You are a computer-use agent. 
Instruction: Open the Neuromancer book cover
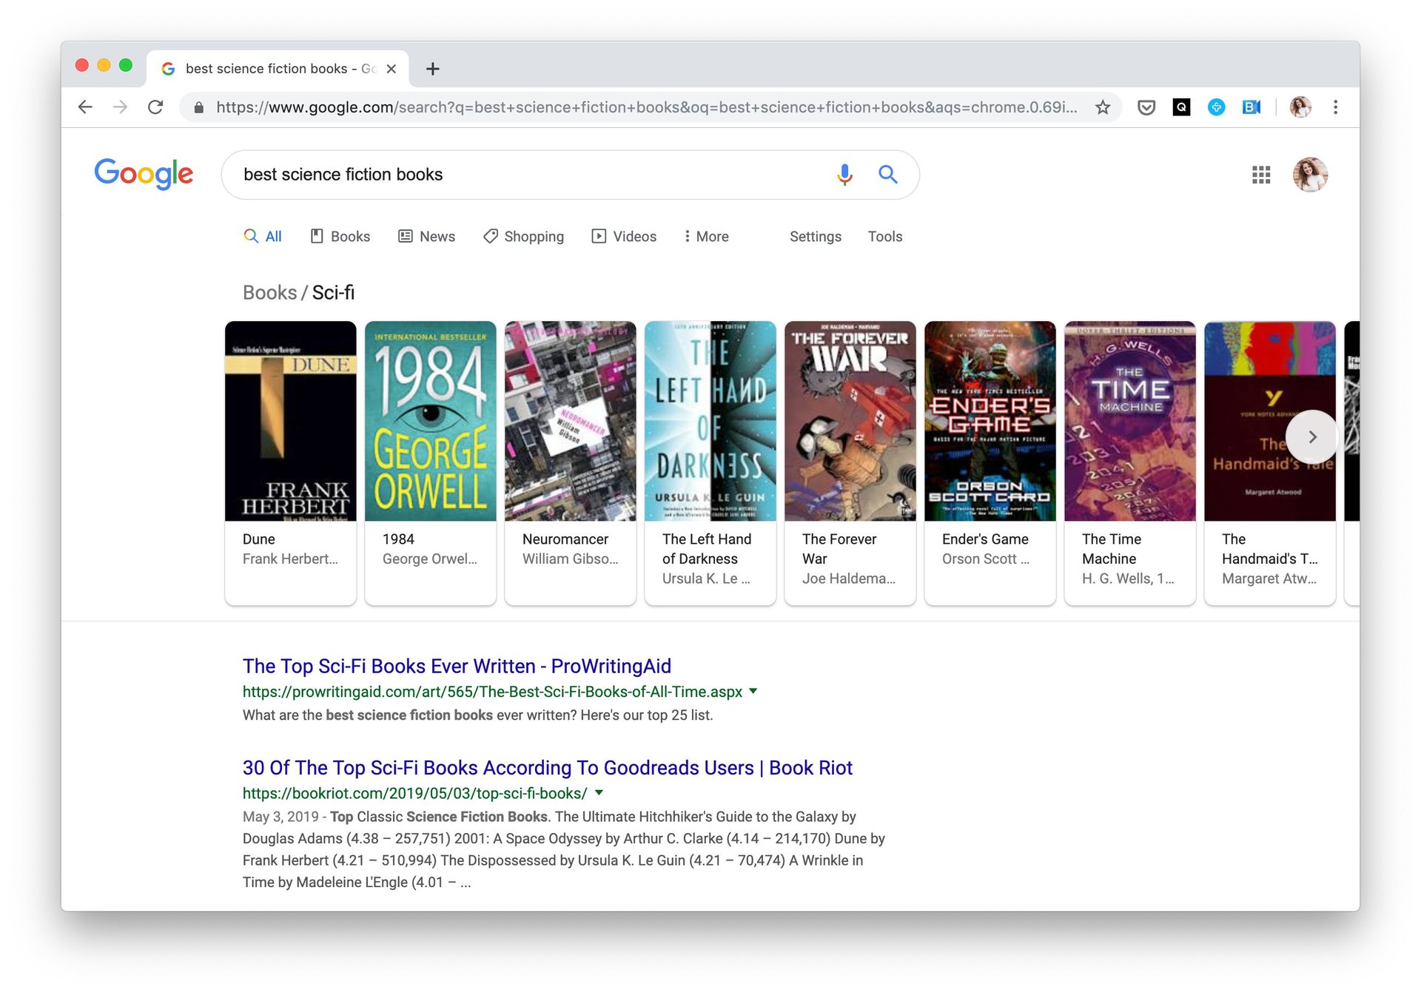point(571,421)
